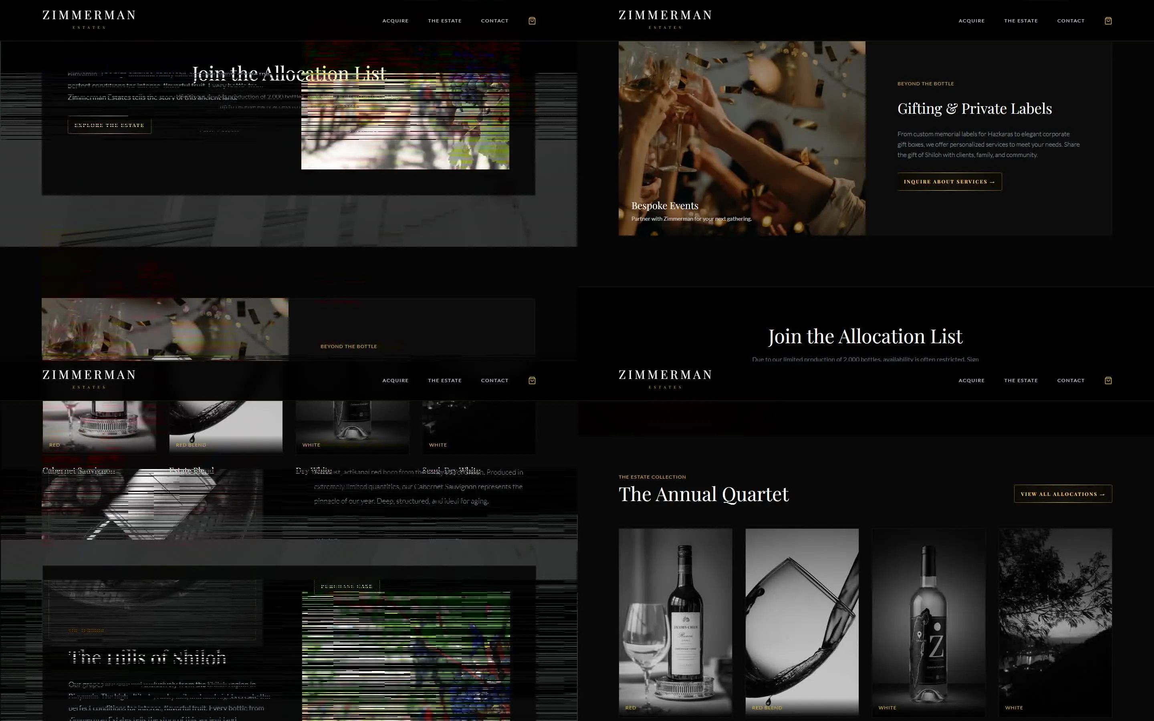1154x721 pixels.
Task: Go to CONTACT in the Annual Quartet pane
Action: click(x=1071, y=380)
